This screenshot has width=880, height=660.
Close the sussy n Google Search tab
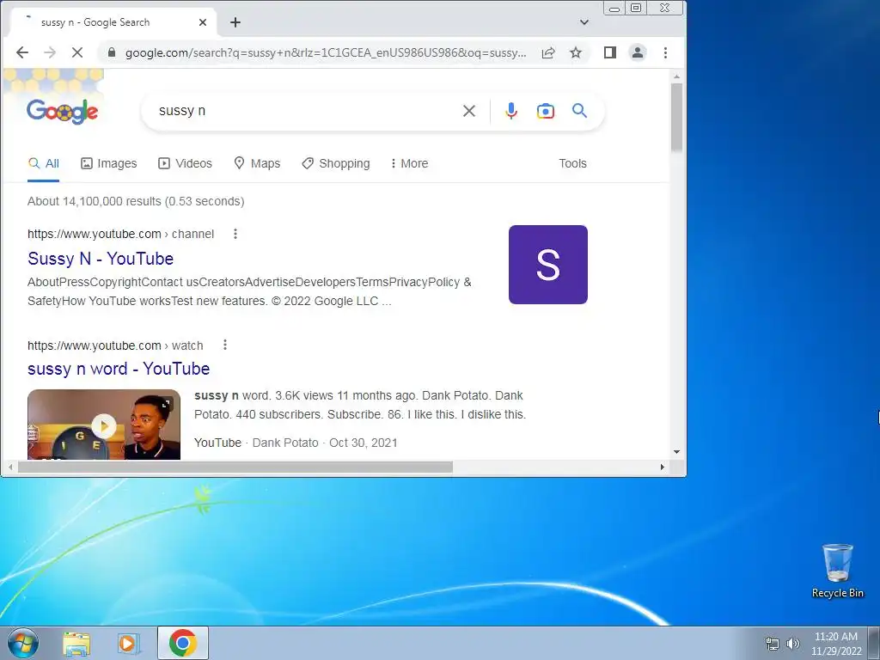pyautogui.click(x=203, y=22)
